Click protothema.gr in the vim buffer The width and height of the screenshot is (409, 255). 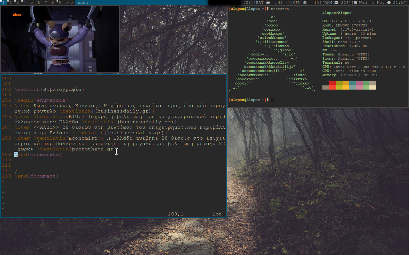click(x=93, y=149)
